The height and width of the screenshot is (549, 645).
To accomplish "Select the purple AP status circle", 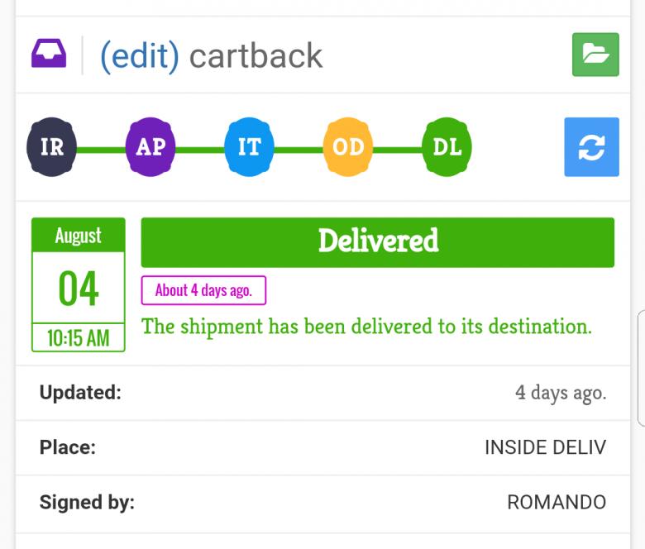I will point(150,147).
